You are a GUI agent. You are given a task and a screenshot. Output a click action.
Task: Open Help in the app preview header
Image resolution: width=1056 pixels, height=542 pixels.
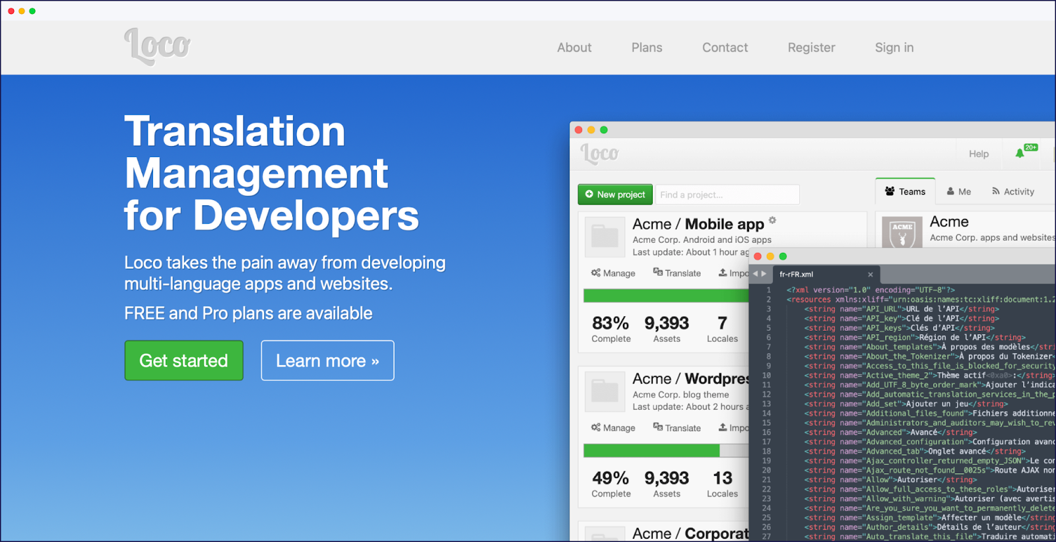point(979,154)
